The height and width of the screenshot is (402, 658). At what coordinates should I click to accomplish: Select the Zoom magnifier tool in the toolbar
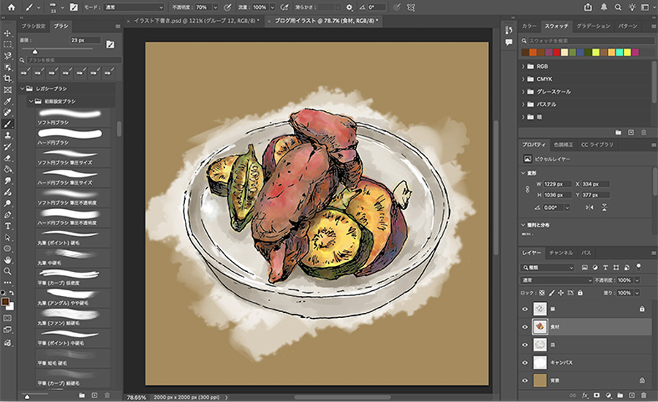[x=7, y=271]
